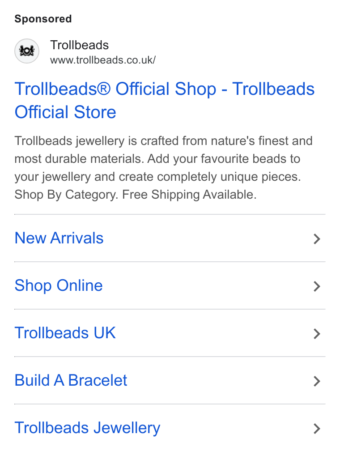Viewport: 340px width, 451px height.
Task: Click the Build A Bracelet chevron arrow
Action: click(x=317, y=381)
